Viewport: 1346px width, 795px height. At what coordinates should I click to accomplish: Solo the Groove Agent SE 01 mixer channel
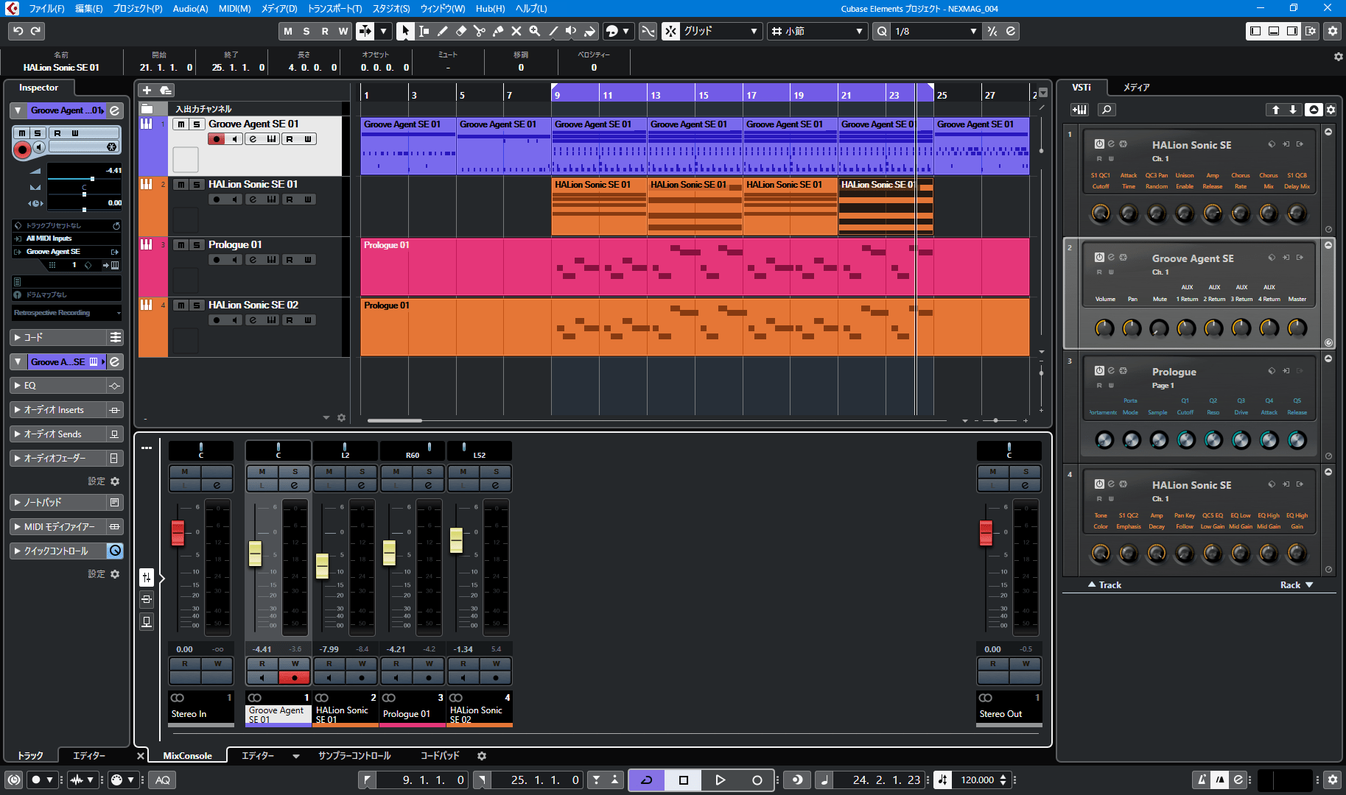pyautogui.click(x=295, y=472)
